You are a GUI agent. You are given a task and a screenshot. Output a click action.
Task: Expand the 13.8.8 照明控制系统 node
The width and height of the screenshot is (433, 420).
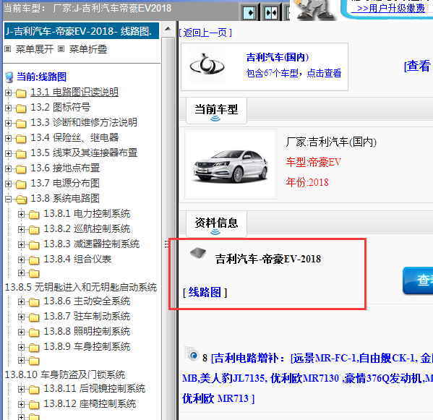point(21,333)
